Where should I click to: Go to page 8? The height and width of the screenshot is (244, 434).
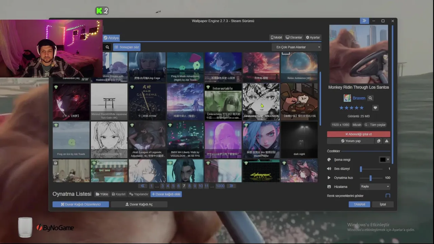click(x=190, y=186)
